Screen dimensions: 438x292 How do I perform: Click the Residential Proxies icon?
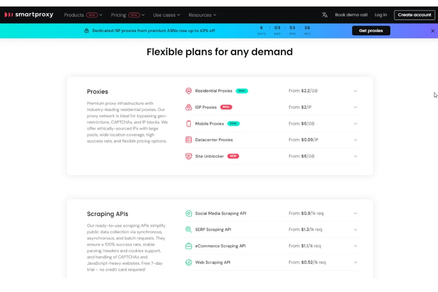coord(188,91)
